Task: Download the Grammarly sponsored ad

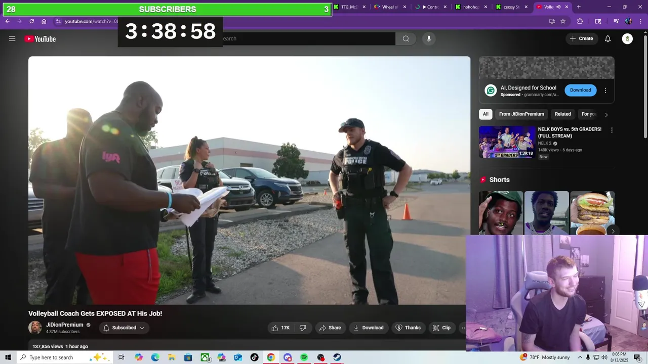Action: pyautogui.click(x=580, y=90)
